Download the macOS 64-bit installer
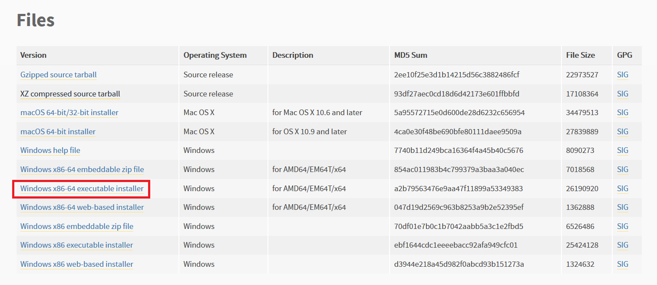 point(58,132)
